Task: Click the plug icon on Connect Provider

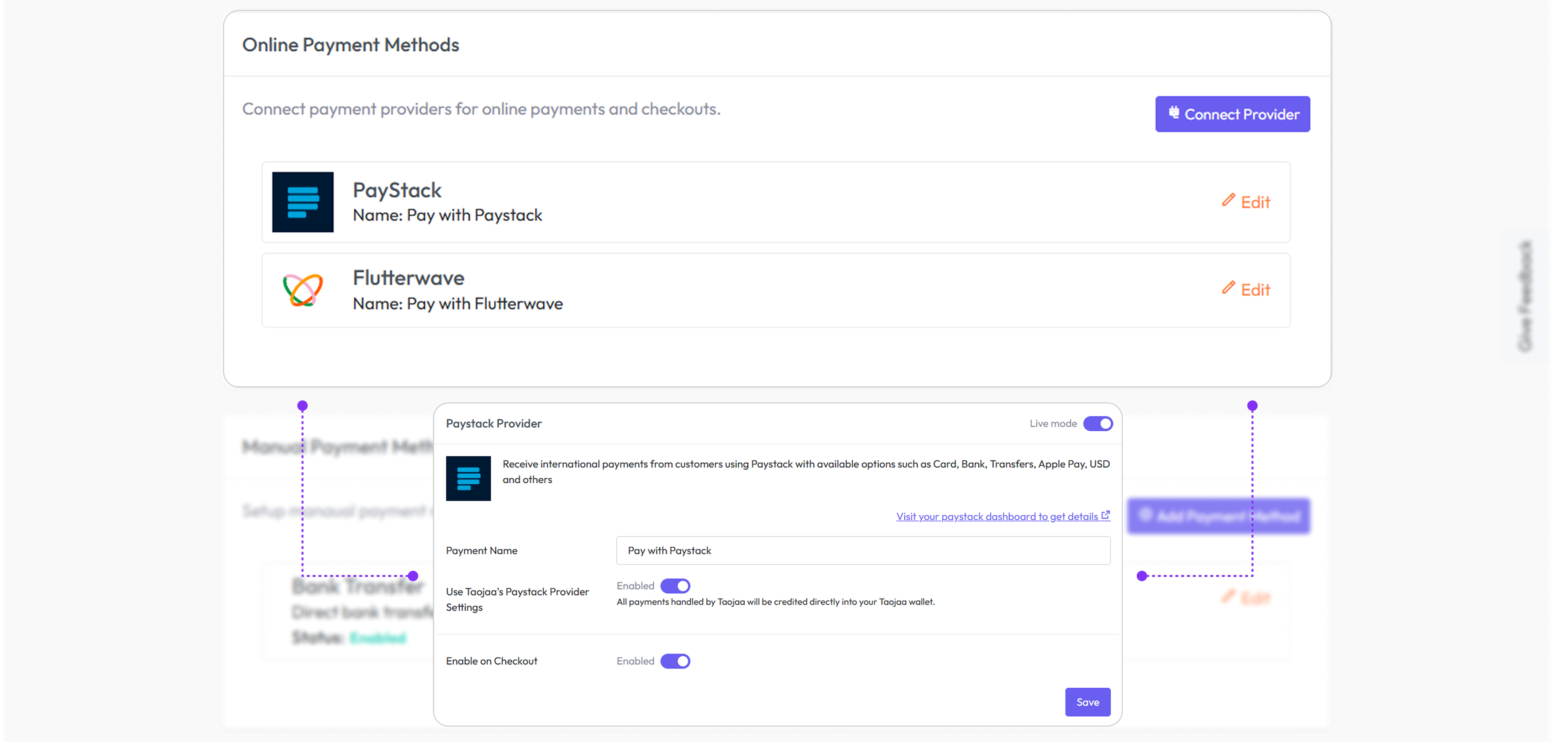Action: tap(1173, 113)
